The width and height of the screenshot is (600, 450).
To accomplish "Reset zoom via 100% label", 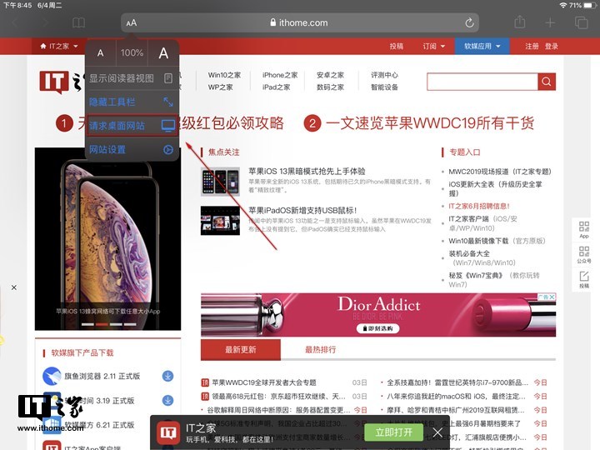I will tap(132, 52).
